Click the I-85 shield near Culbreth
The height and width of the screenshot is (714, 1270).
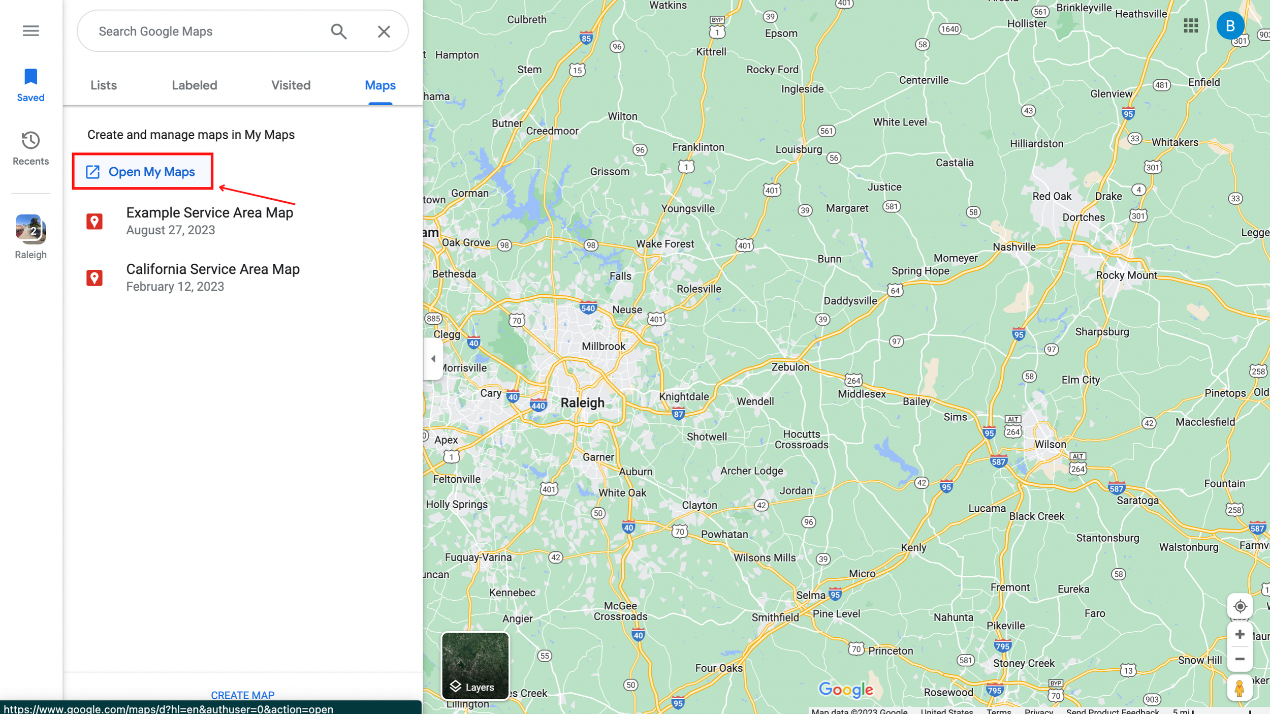click(x=586, y=38)
